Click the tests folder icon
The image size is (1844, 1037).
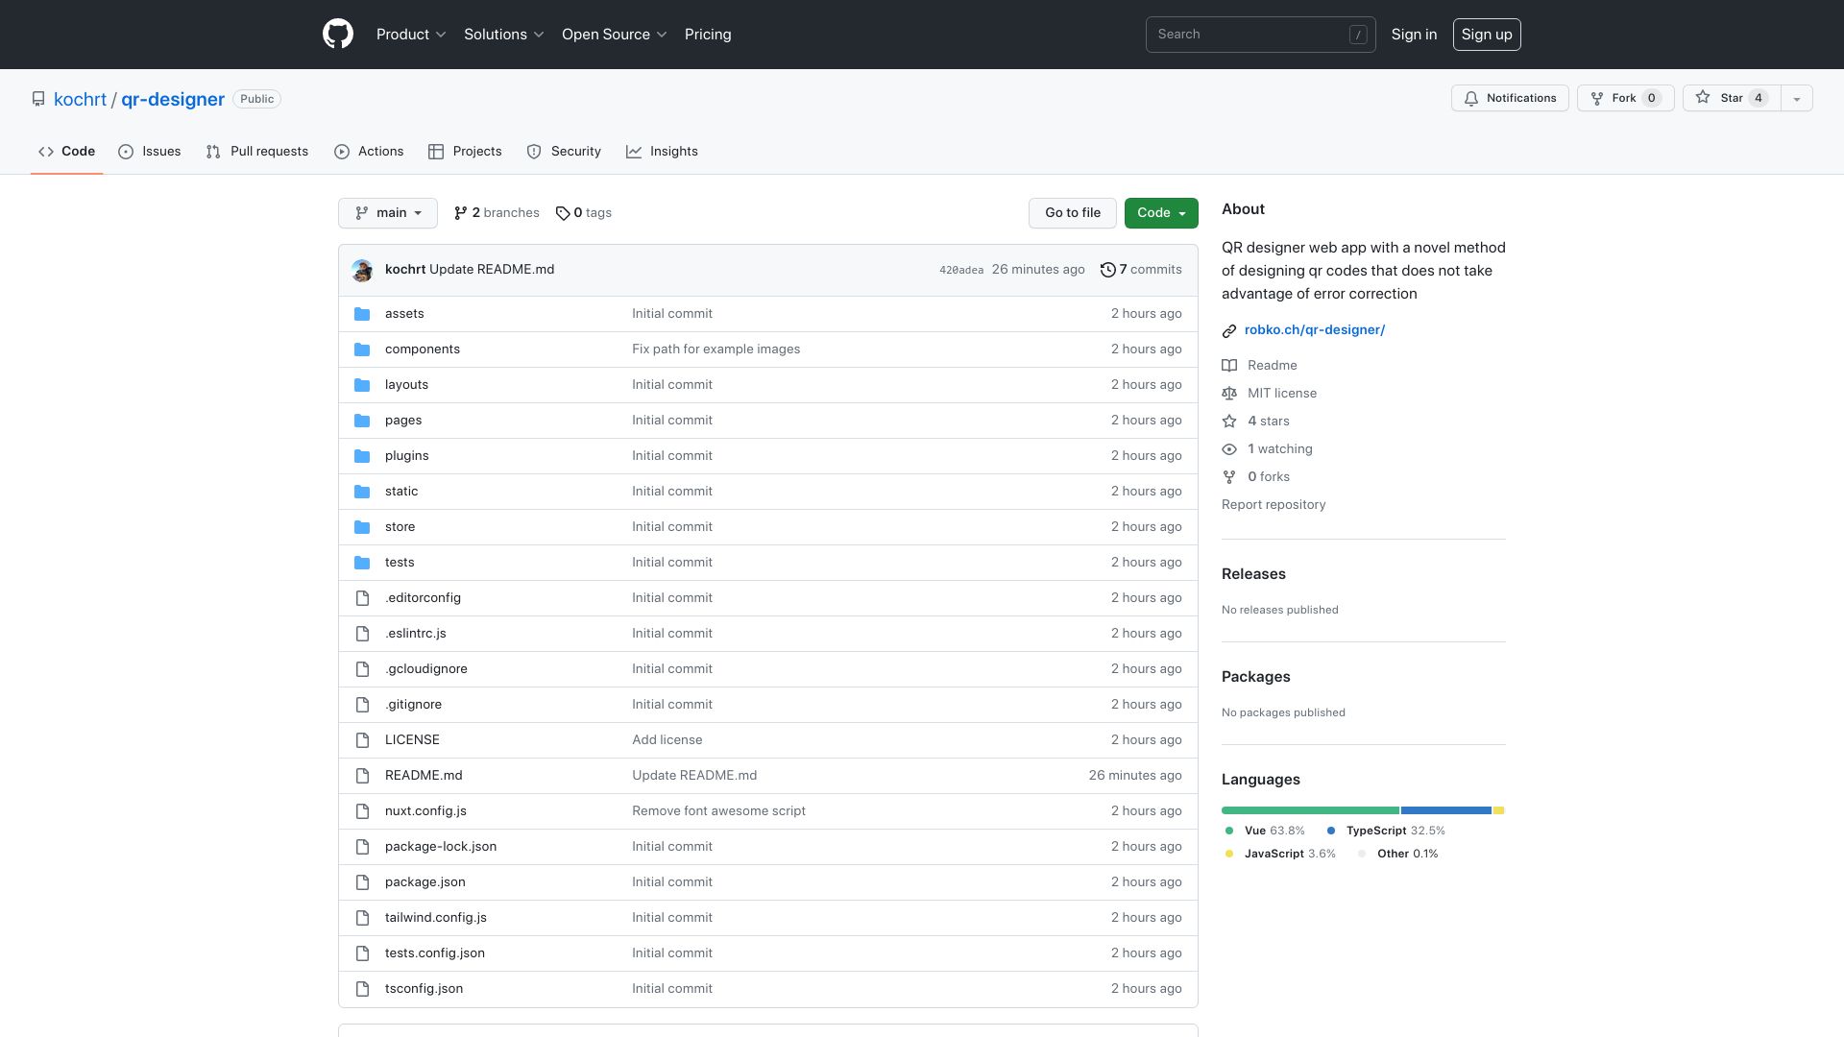[x=362, y=563]
